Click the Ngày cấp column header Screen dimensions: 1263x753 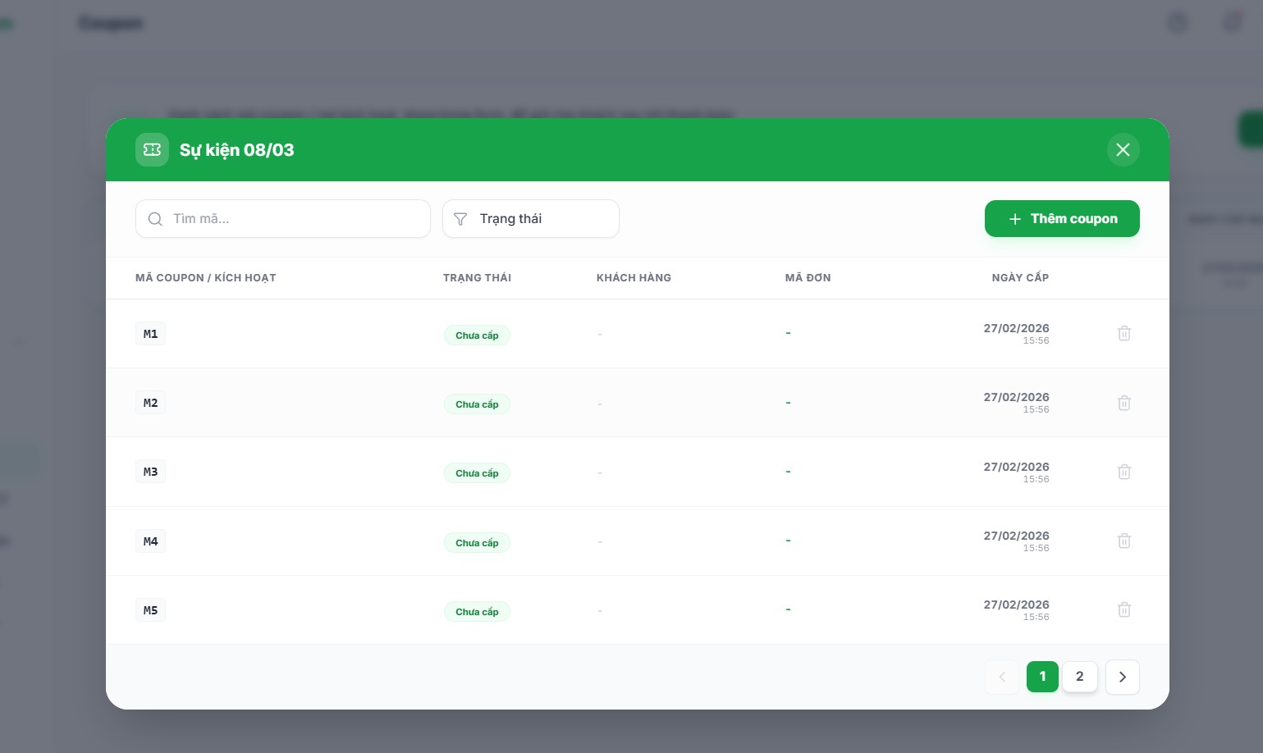(1019, 278)
